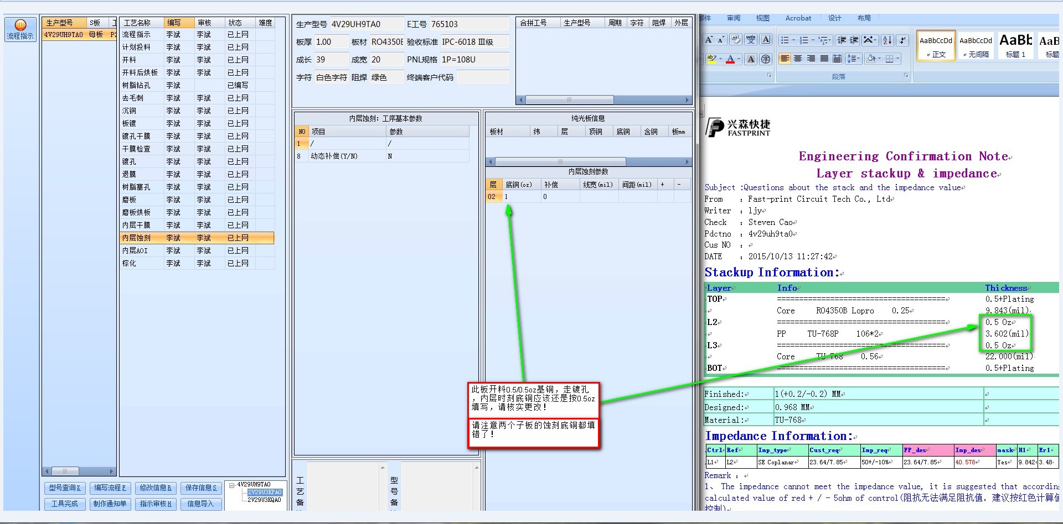Click the character border A icon
The image size is (1063, 524).
coord(766,40)
